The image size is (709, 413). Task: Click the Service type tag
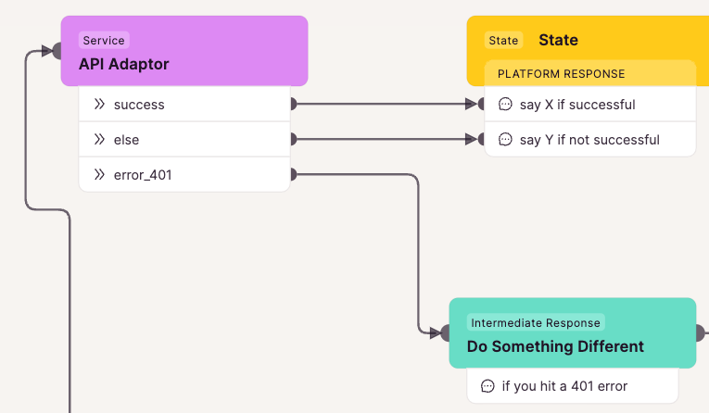click(x=104, y=40)
